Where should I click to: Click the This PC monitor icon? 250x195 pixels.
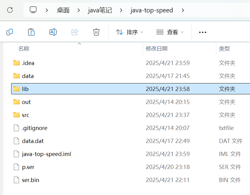pos(33,10)
